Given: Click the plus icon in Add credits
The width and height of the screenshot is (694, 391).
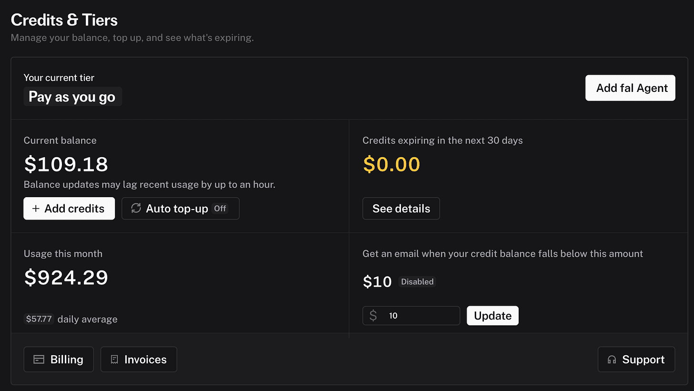Looking at the screenshot, I should (36, 209).
